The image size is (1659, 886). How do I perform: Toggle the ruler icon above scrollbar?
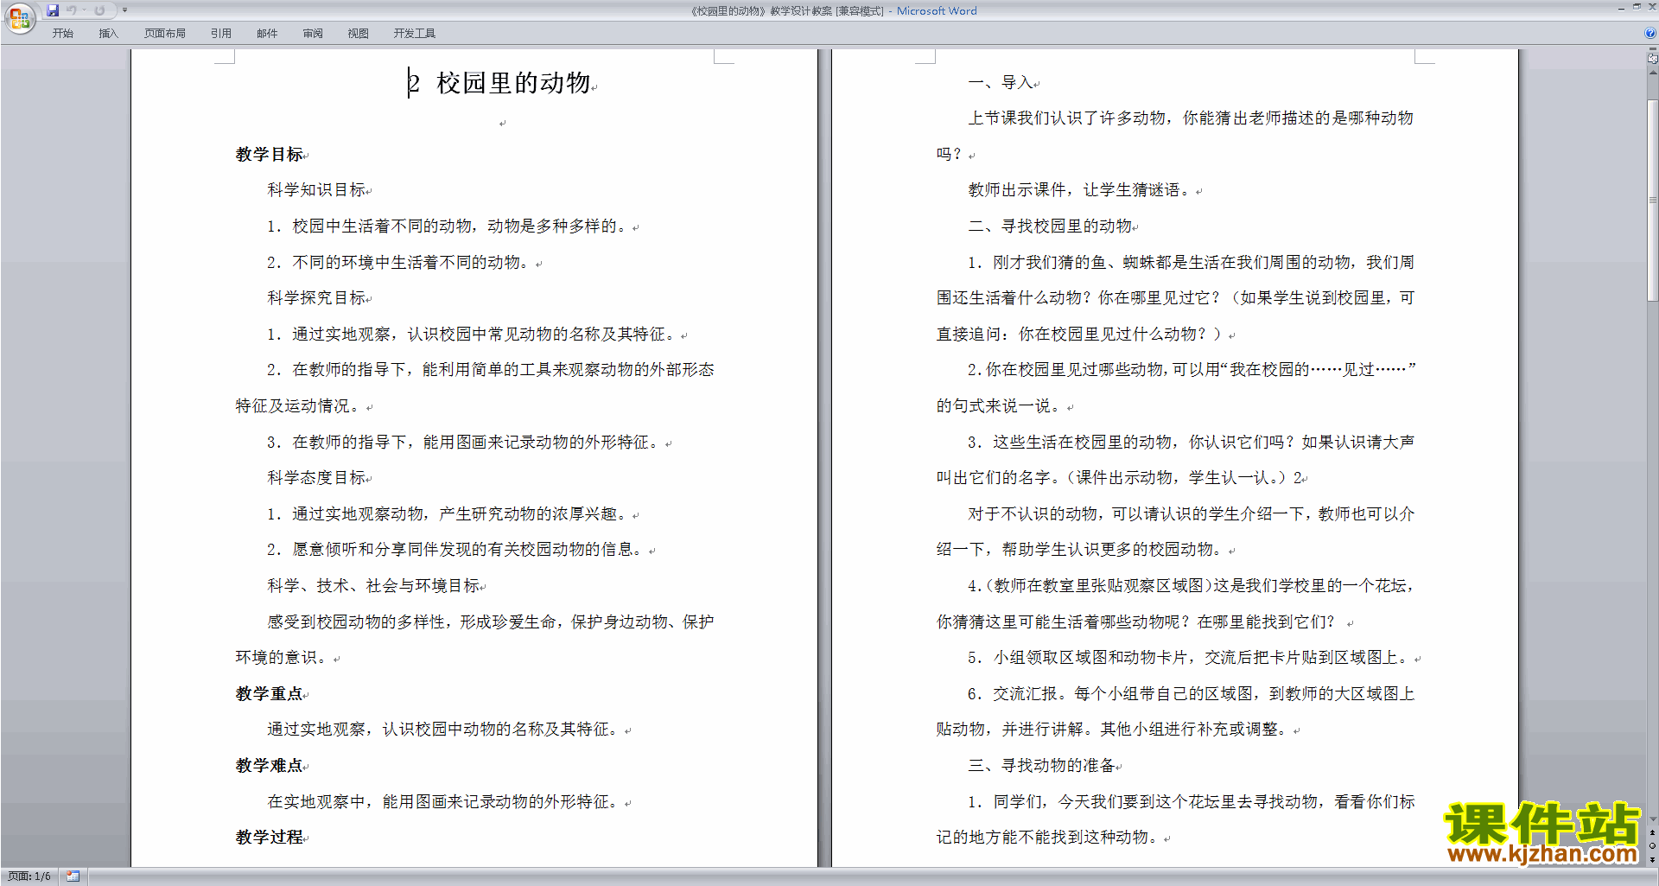coord(1652,59)
